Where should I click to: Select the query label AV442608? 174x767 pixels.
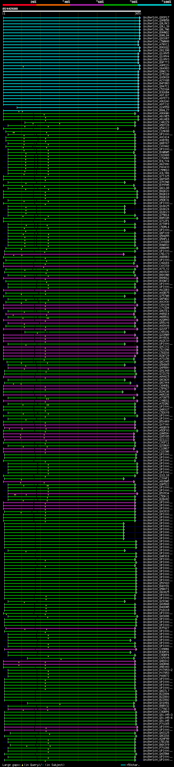10,9
